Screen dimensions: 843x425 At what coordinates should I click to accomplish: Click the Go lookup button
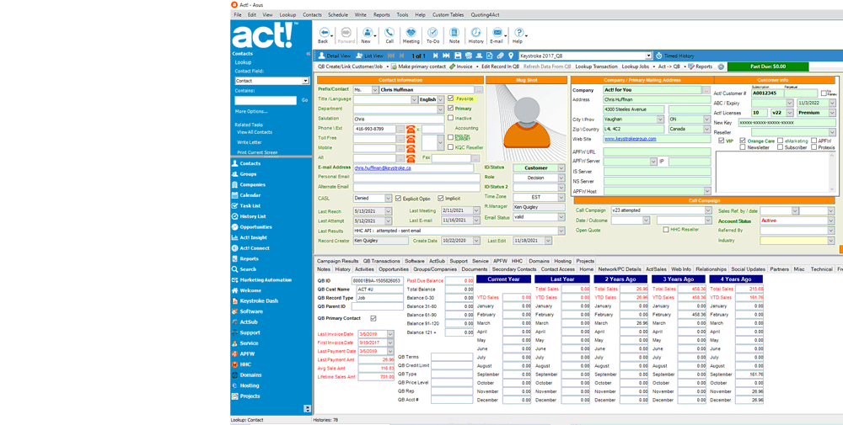coord(305,100)
